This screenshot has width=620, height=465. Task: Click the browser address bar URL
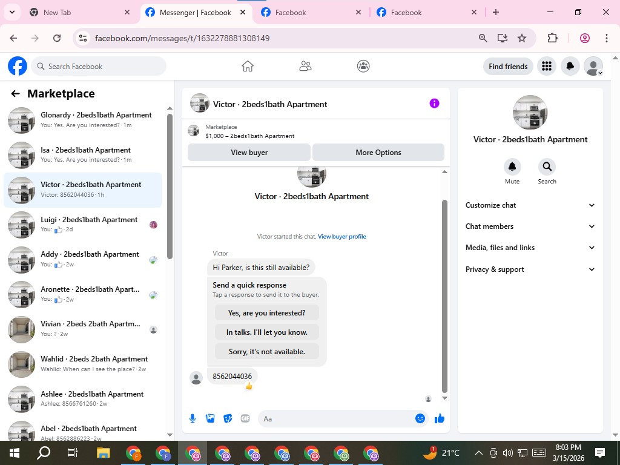click(182, 38)
